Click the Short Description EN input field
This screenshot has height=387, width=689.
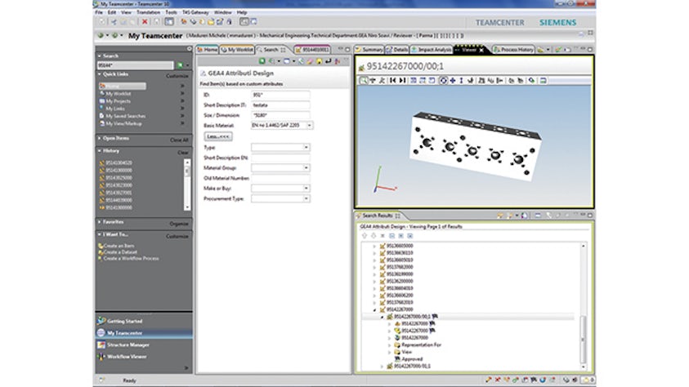click(280, 158)
